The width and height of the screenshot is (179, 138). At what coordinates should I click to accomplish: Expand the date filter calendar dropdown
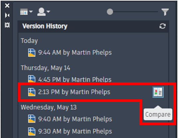tap(31, 12)
